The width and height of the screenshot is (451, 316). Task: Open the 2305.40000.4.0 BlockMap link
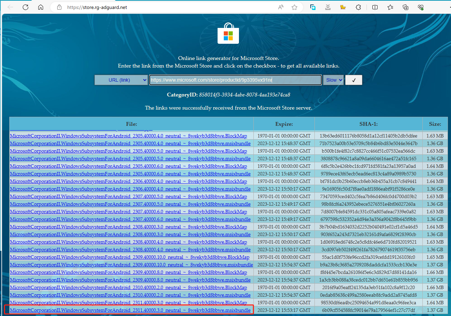(129, 136)
